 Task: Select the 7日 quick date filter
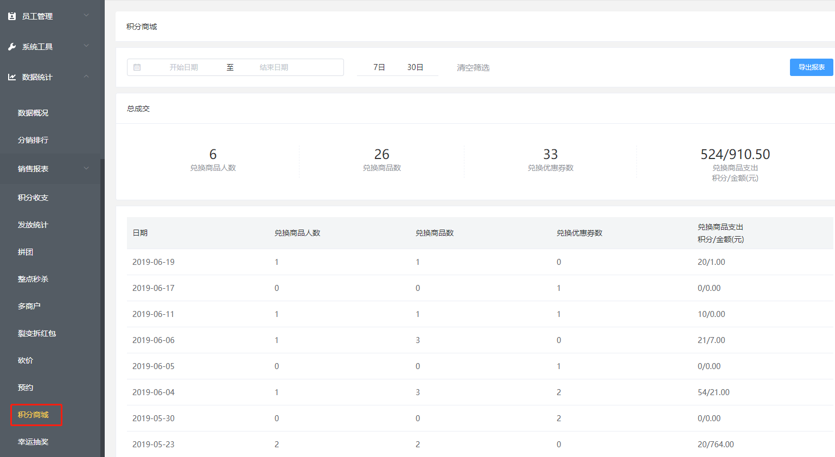pyautogui.click(x=379, y=67)
